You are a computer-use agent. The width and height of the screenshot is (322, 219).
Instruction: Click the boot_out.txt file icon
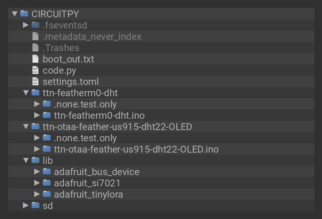point(35,59)
